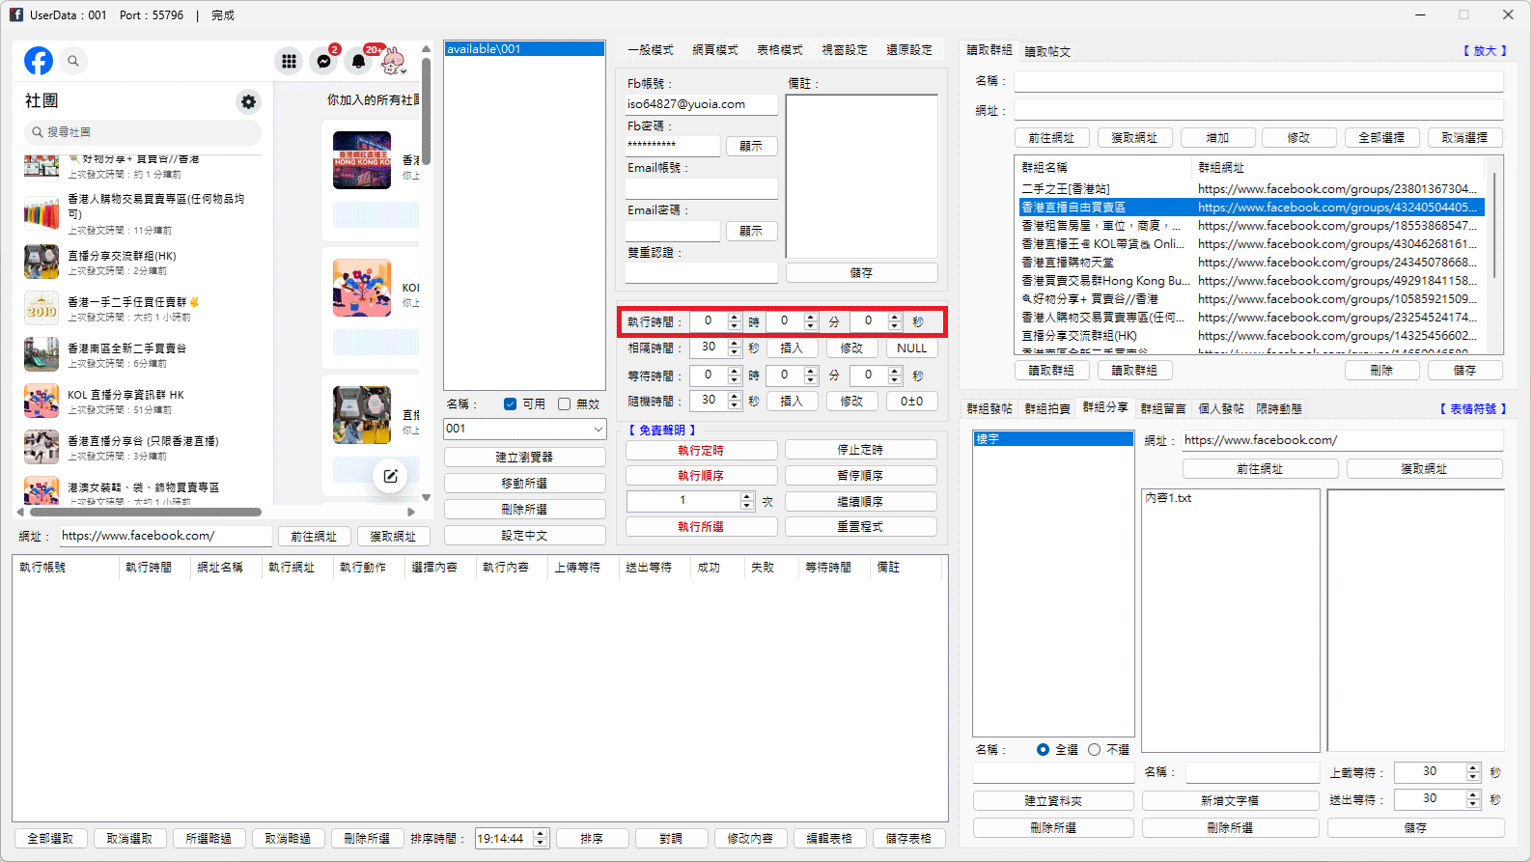Screen dimensions: 1531x862
Task: Switch to the 視窗設定 tab
Action: coord(845,50)
